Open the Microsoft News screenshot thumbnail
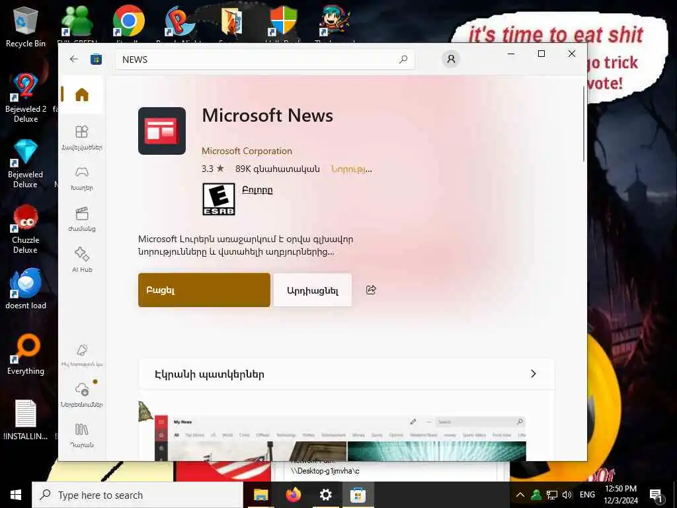677x508 pixels. (x=340, y=438)
